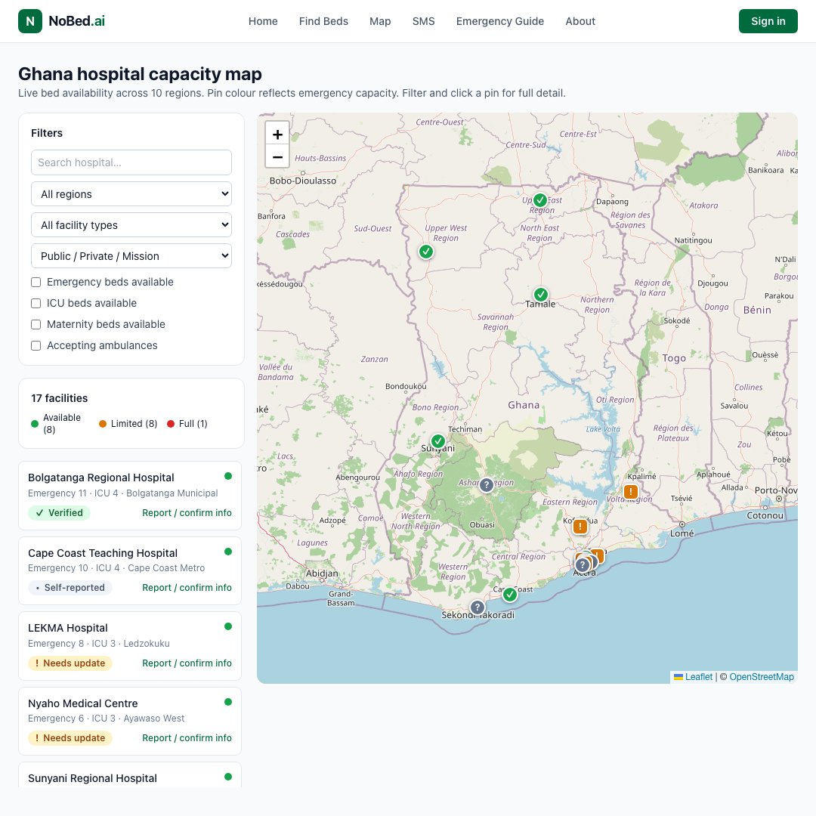Screen dimensions: 816x816
Task: Click the Needs update badge on LEKMA Hospital
Action: (x=70, y=663)
